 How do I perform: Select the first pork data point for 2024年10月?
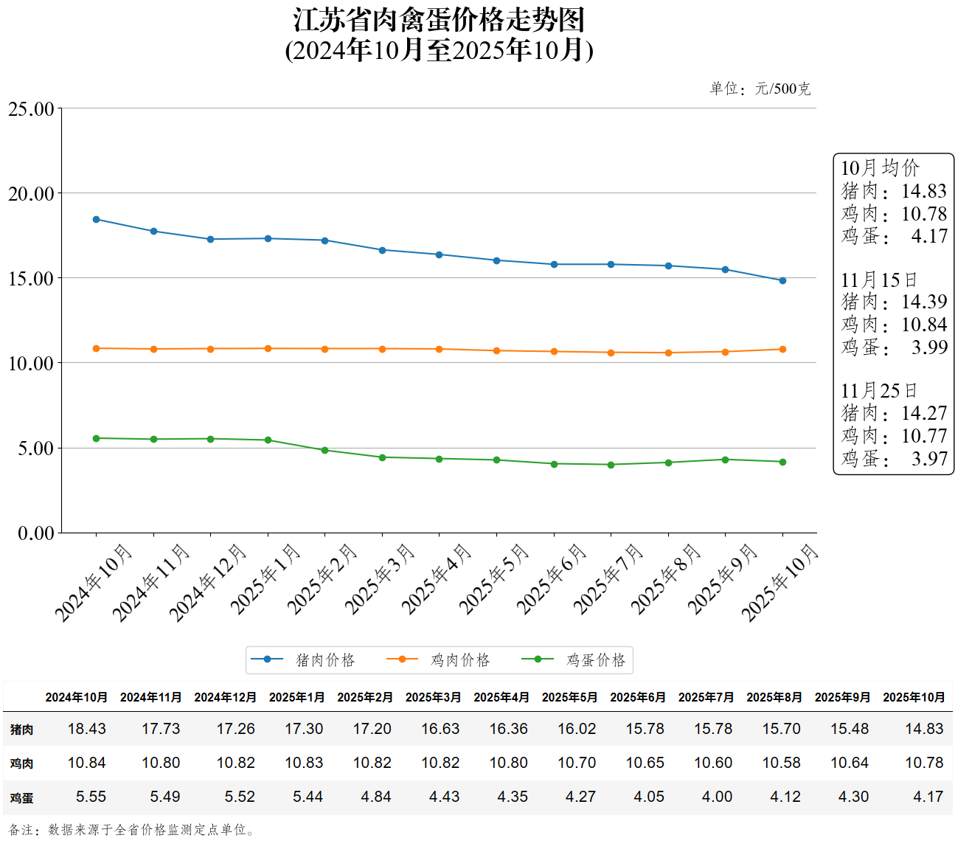point(96,219)
